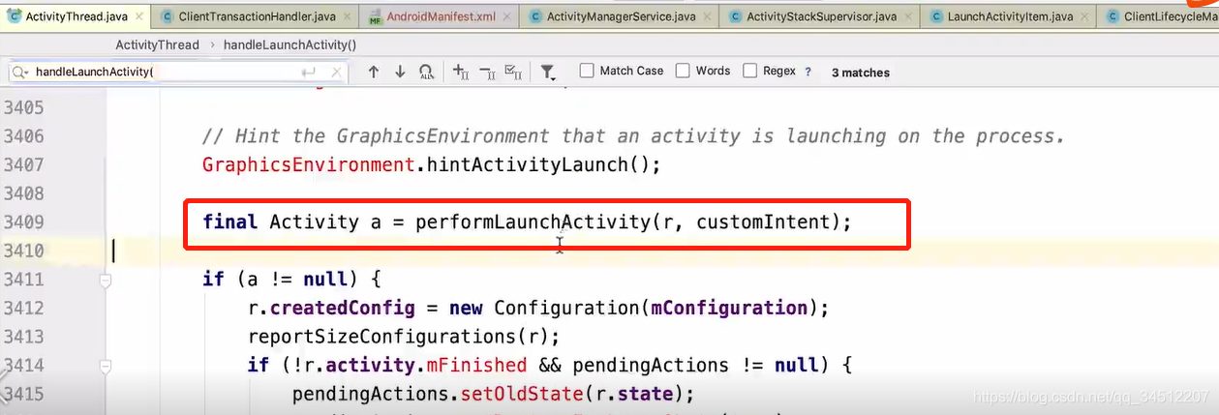The height and width of the screenshot is (415, 1219).
Task: Collapse the fold marker on line 3414
Action: click(106, 366)
